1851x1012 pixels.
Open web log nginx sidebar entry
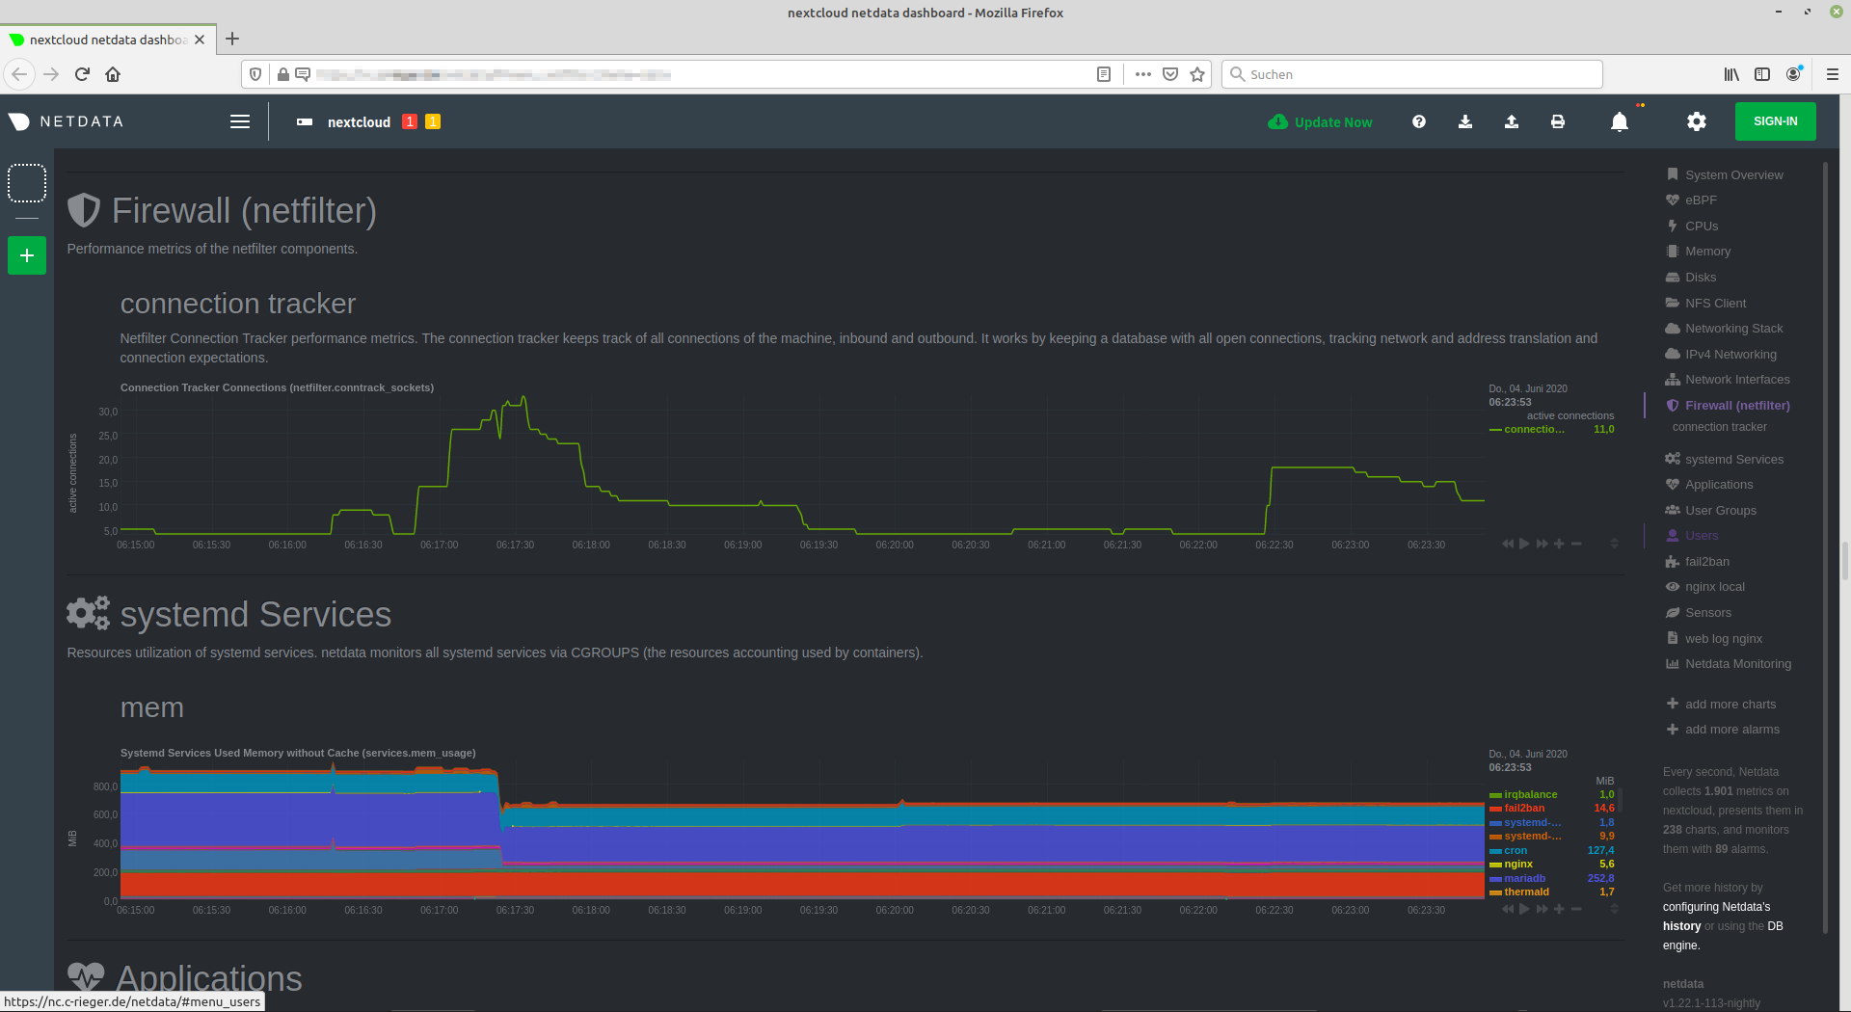[1714, 639]
